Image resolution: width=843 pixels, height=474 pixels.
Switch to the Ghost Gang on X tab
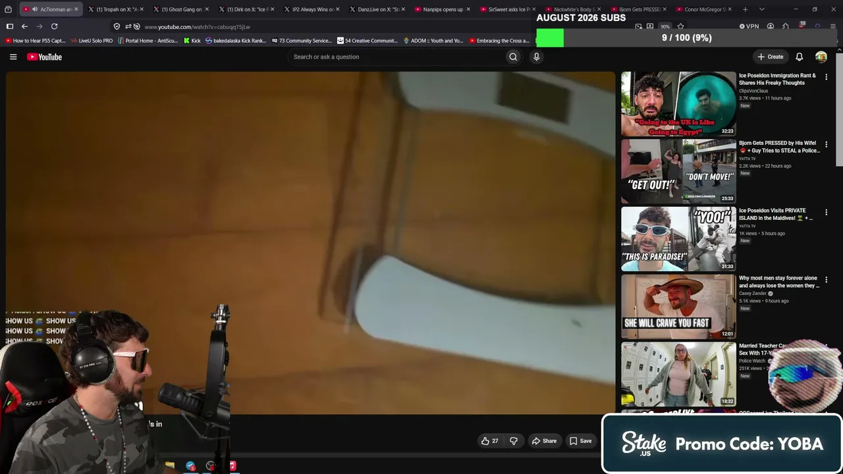pos(181,9)
